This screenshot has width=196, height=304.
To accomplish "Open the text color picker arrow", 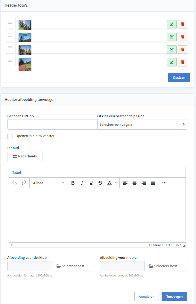I will tap(116, 183).
